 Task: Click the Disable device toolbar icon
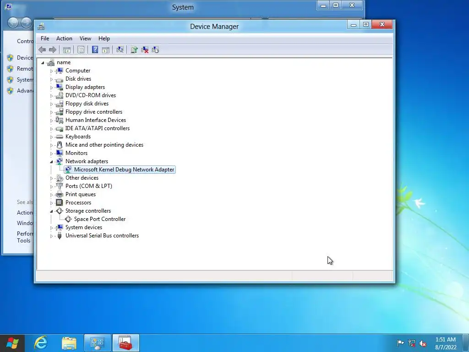(155, 49)
